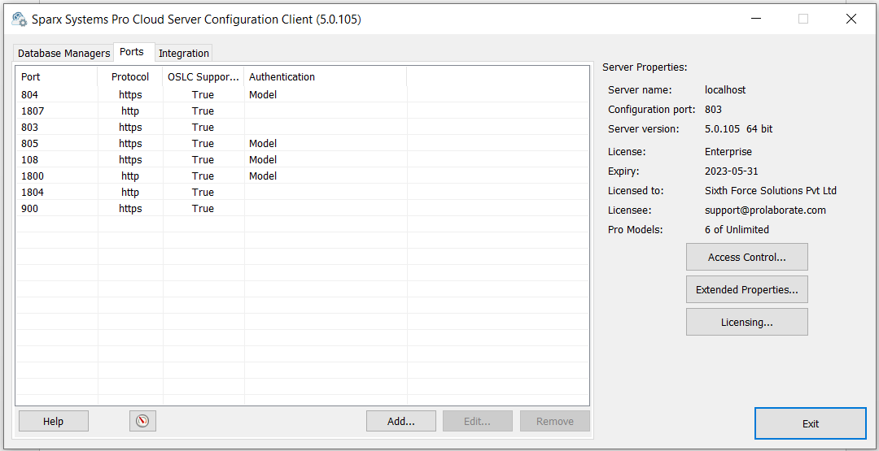Open the Integration tab
This screenshot has height=451, width=879.
click(x=184, y=53)
